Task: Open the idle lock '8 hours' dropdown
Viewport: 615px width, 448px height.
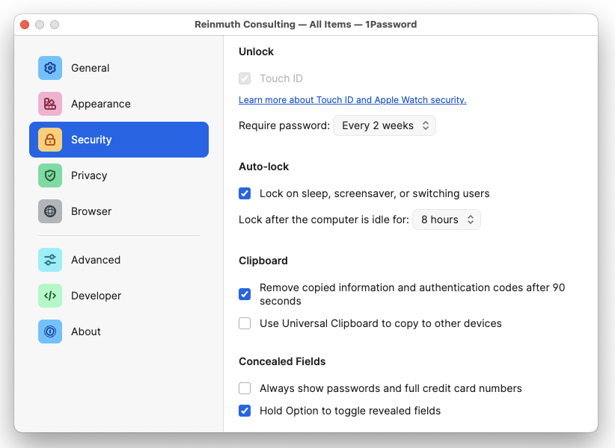Action: [x=447, y=220]
